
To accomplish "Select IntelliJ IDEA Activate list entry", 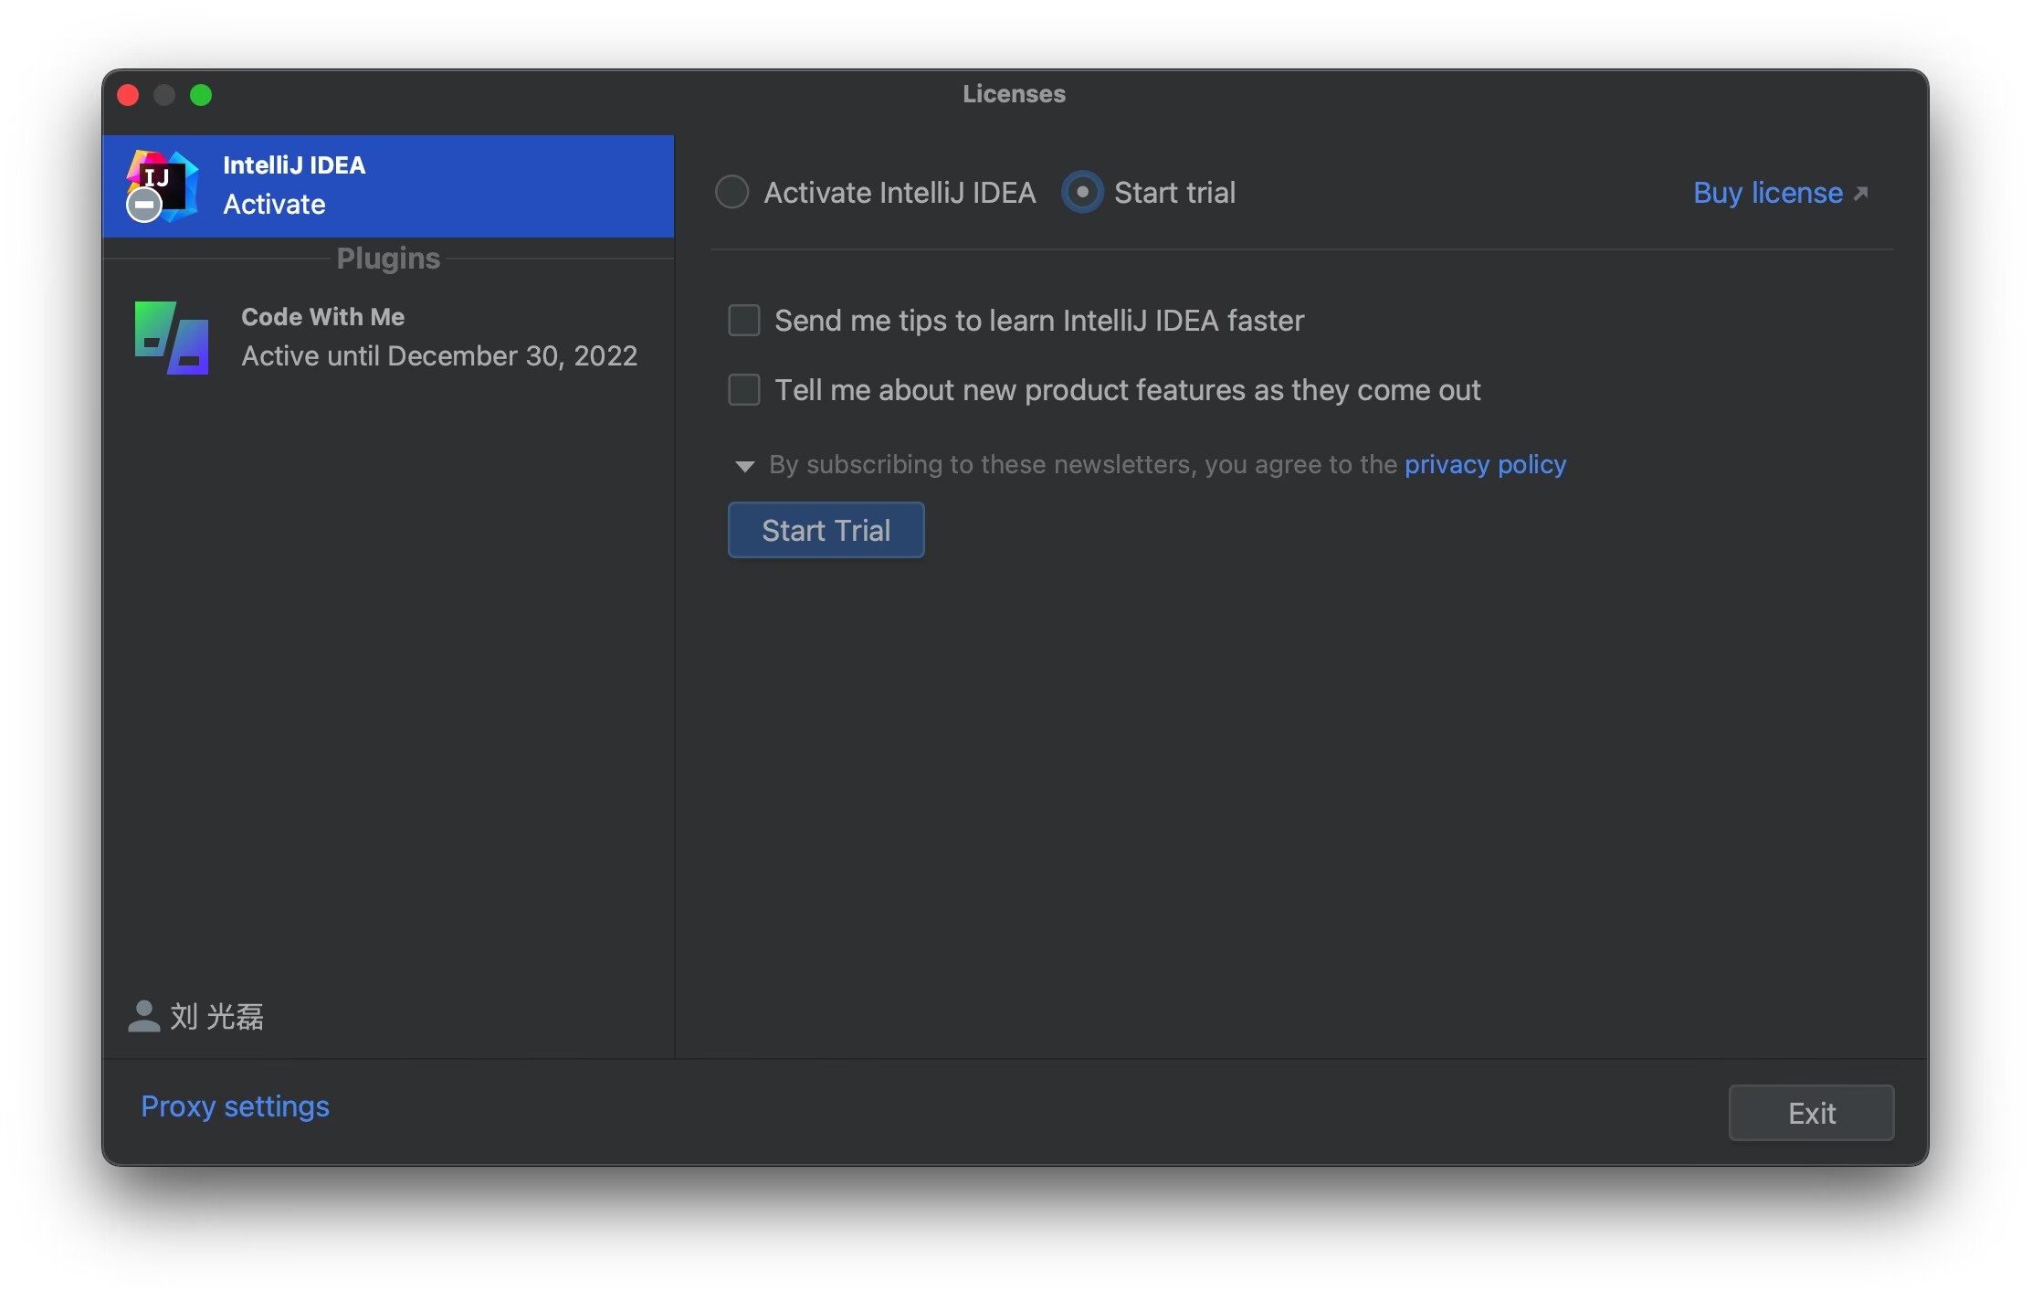I will (x=388, y=186).
